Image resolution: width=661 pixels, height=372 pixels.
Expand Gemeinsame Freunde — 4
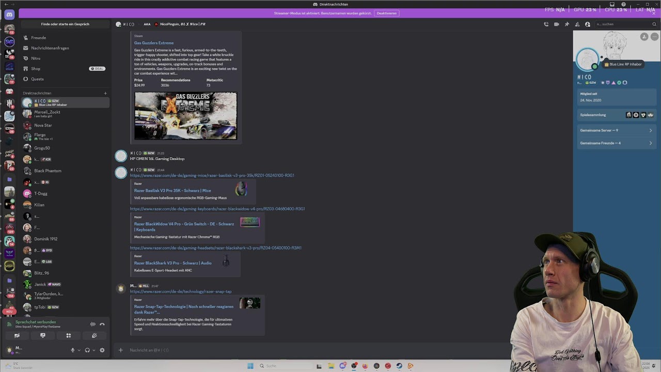click(x=616, y=143)
